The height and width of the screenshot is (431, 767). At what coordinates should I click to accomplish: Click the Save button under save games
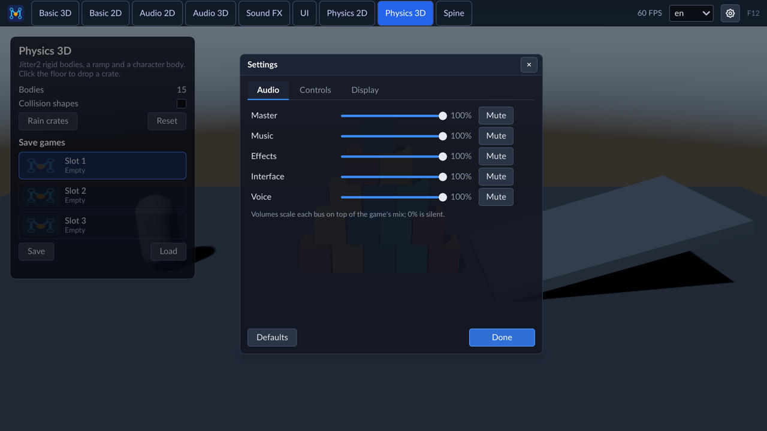[x=36, y=251]
